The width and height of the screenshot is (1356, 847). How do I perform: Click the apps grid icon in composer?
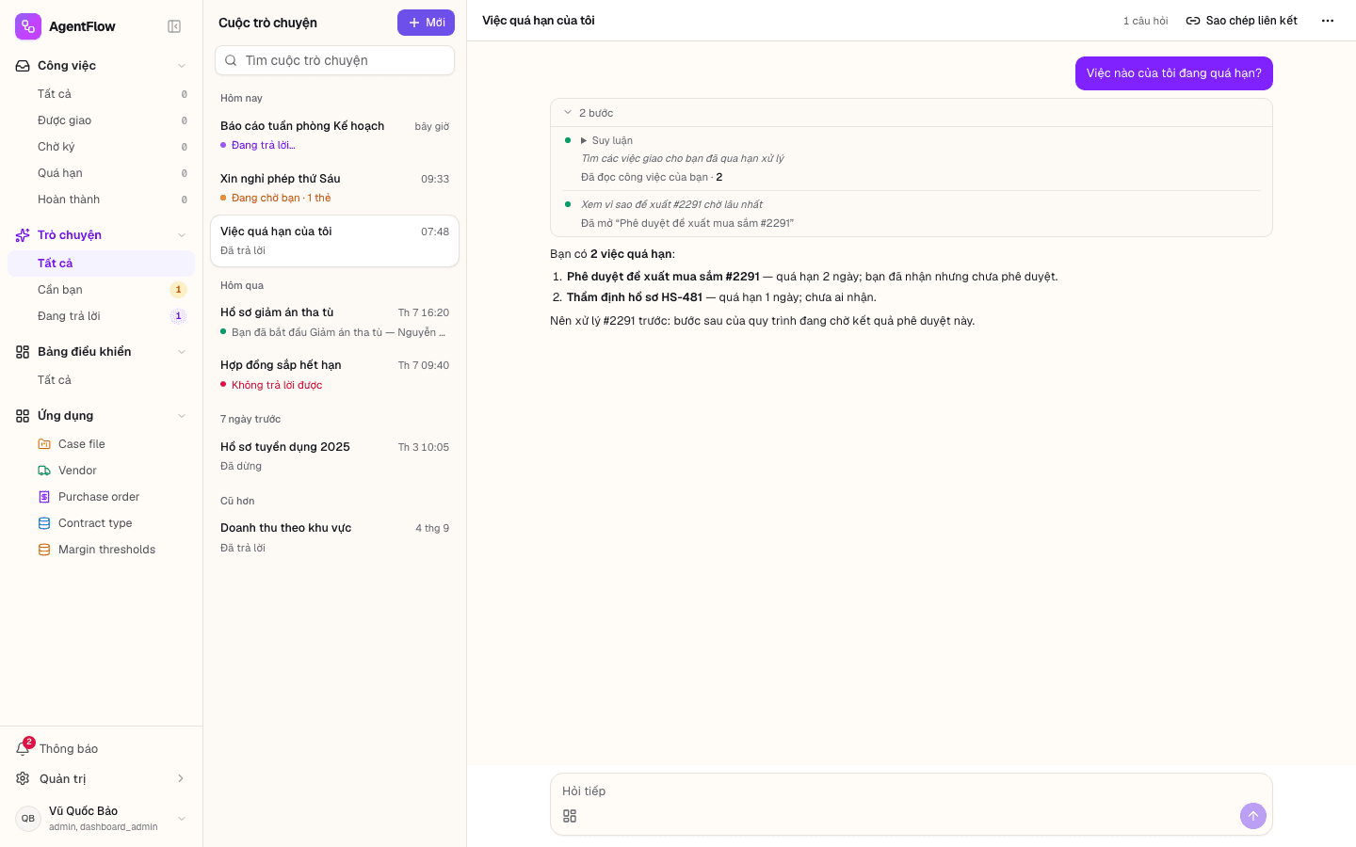570,816
